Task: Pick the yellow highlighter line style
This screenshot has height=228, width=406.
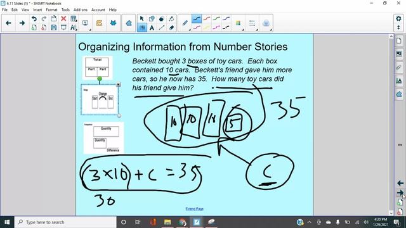Action: [x=207, y=27]
